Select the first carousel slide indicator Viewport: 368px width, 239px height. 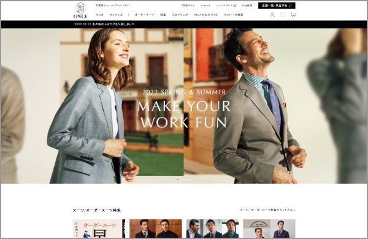point(178,180)
